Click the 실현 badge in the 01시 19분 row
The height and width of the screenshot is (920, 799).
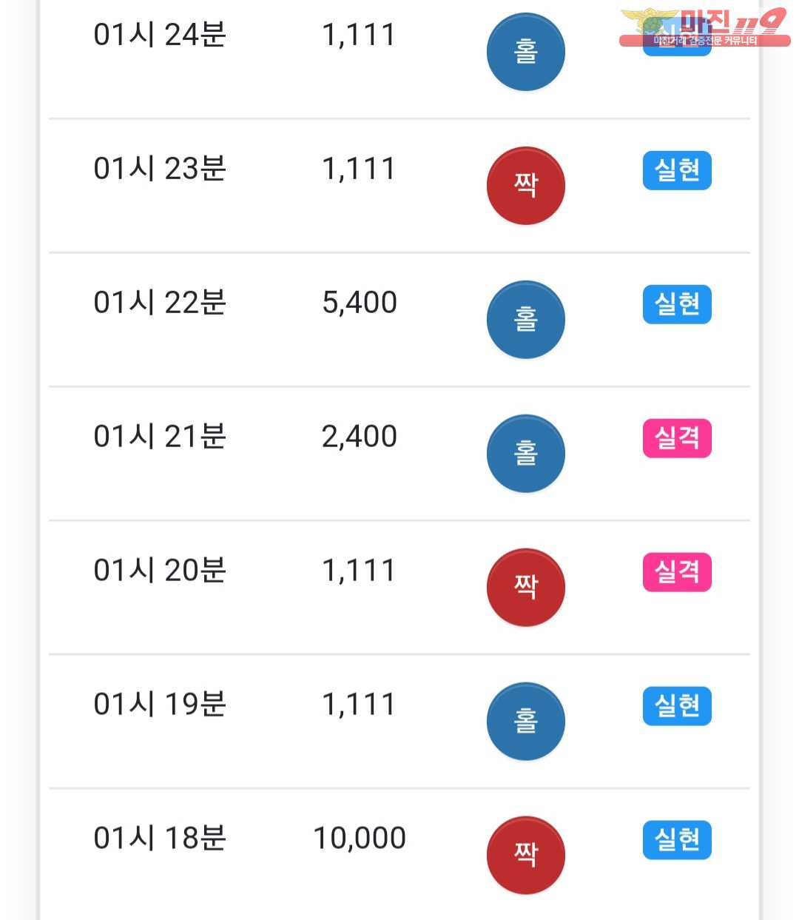pyautogui.click(x=677, y=706)
